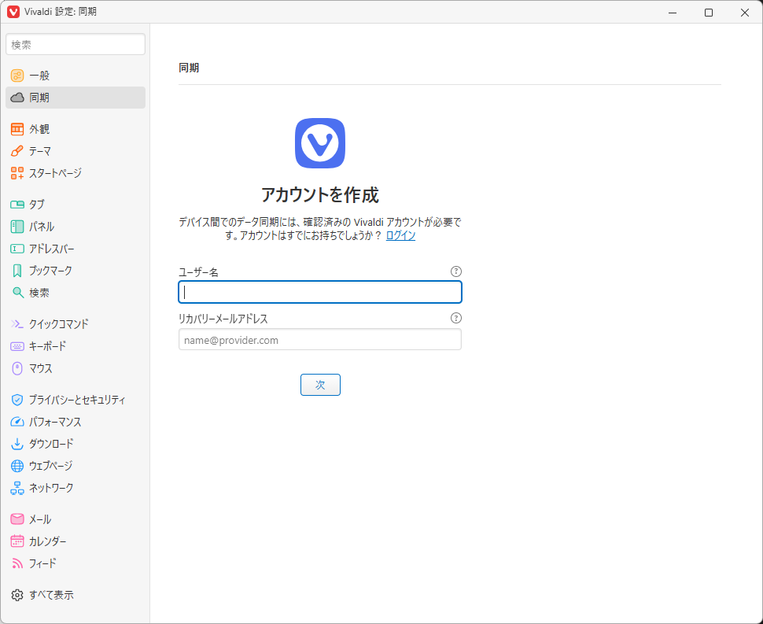
Task: Click the large blue Vivaldi account logo
Action: click(x=320, y=143)
